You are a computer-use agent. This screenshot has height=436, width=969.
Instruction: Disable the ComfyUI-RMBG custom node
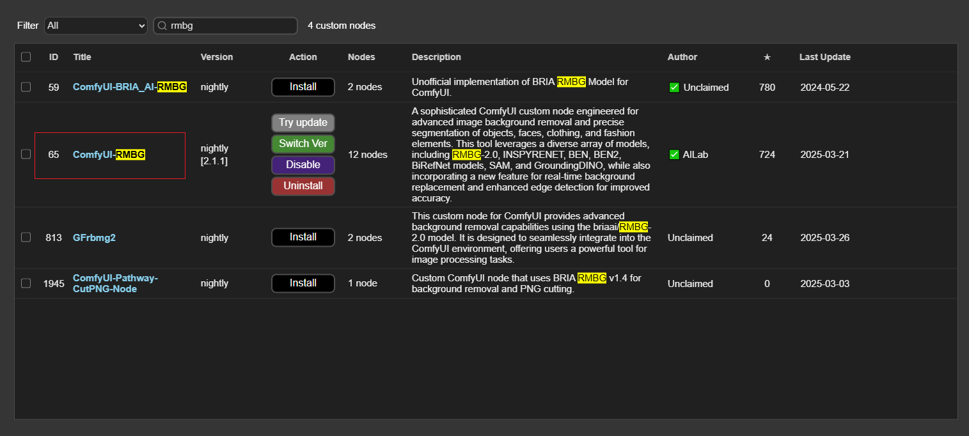(x=303, y=165)
